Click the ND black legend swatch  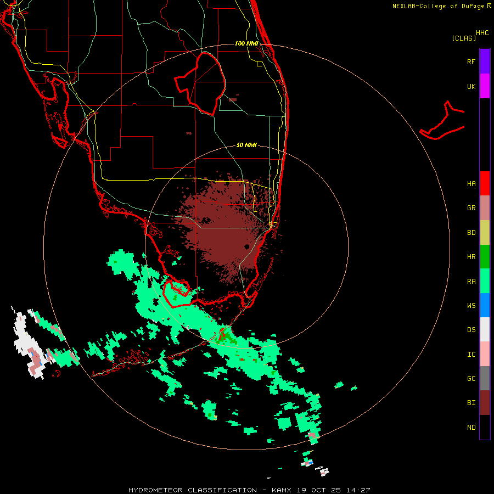point(485,427)
